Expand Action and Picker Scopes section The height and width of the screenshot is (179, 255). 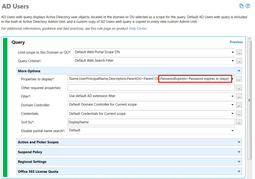coord(129,142)
